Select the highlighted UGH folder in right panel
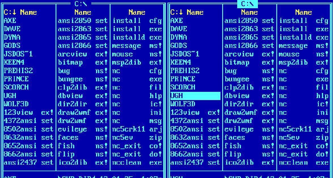The image size is (333, 178). (195, 96)
